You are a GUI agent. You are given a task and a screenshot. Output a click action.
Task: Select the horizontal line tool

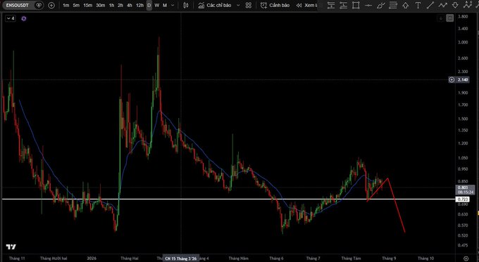[x=368, y=5]
